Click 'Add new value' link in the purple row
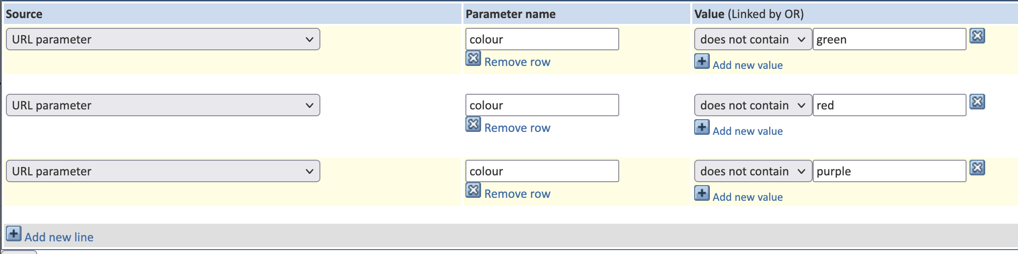The image size is (1018, 254). click(x=748, y=197)
